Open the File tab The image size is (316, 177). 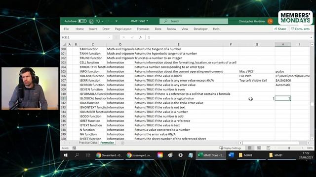coord(66,29)
